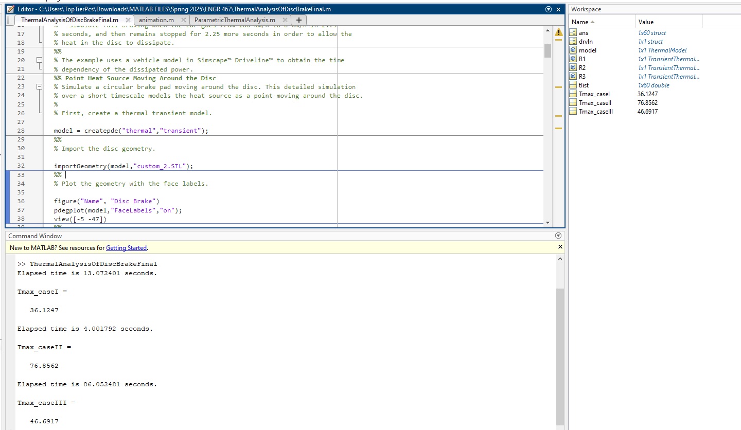
Task: Click the Tmax_caseIII numeric variable icon
Action: point(573,112)
